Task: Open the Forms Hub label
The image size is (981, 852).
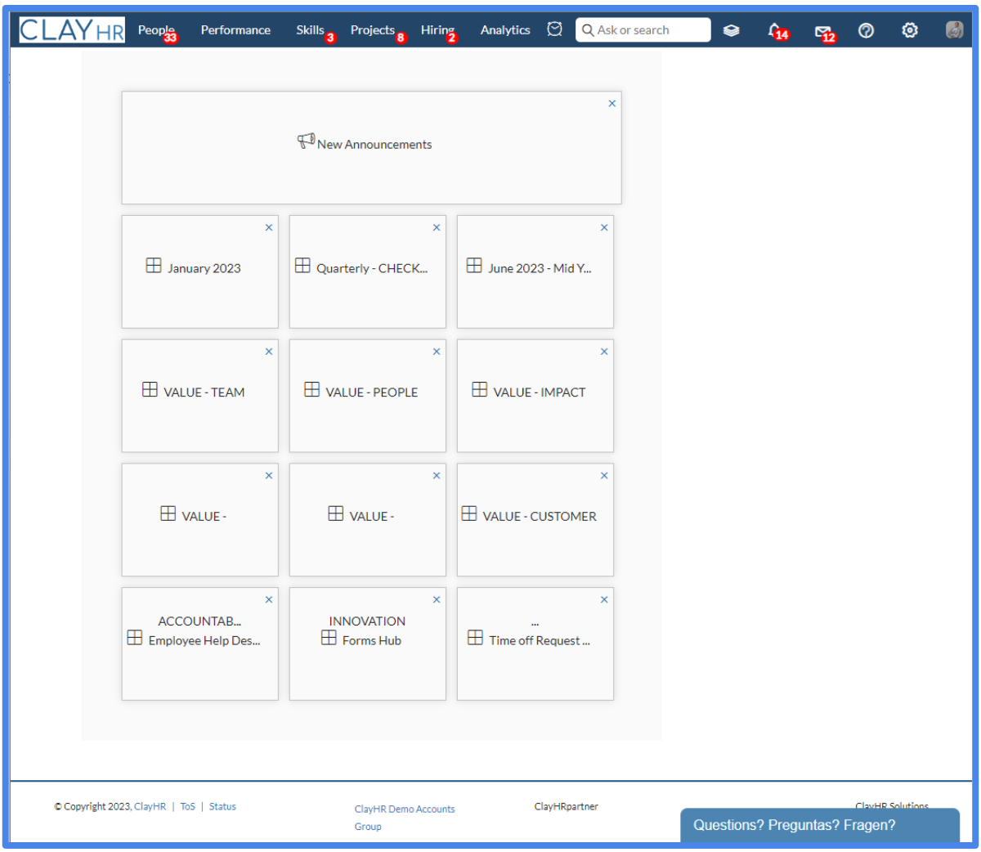Action: coord(372,641)
